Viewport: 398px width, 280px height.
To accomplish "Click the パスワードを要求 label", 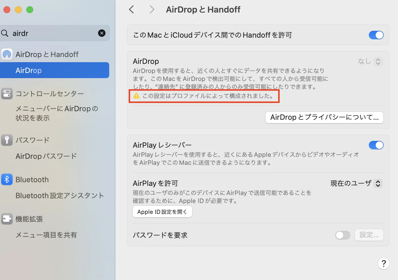I will coord(160,235).
